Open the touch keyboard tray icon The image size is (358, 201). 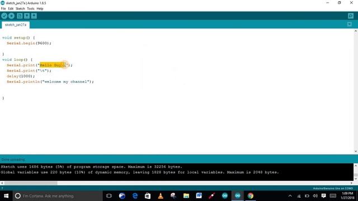coord(333,196)
